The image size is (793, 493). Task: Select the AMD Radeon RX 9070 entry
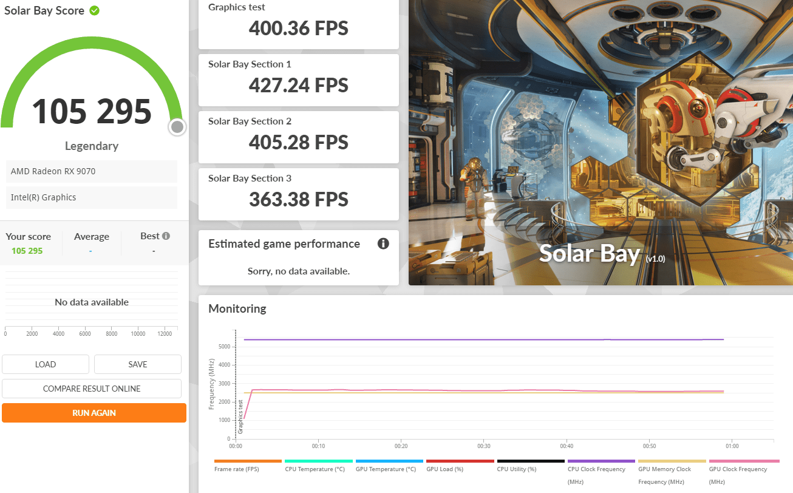pyautogui.click(x=92, y=171)
